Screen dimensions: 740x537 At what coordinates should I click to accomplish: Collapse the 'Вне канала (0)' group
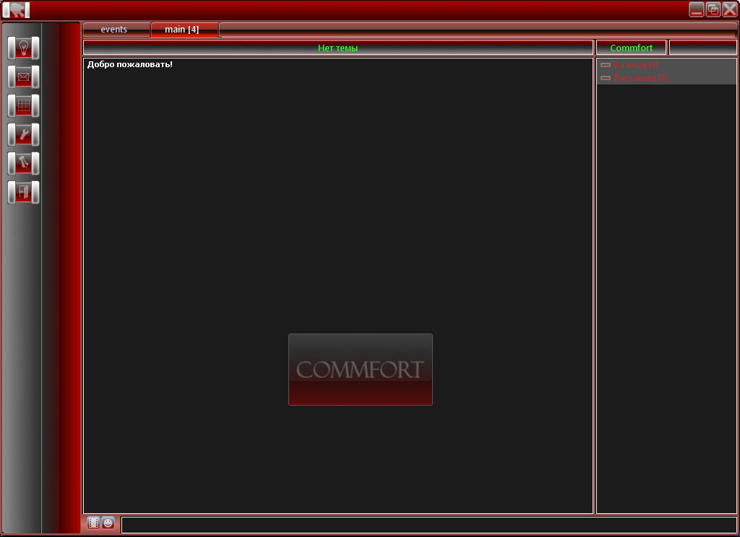coord(606,78)
